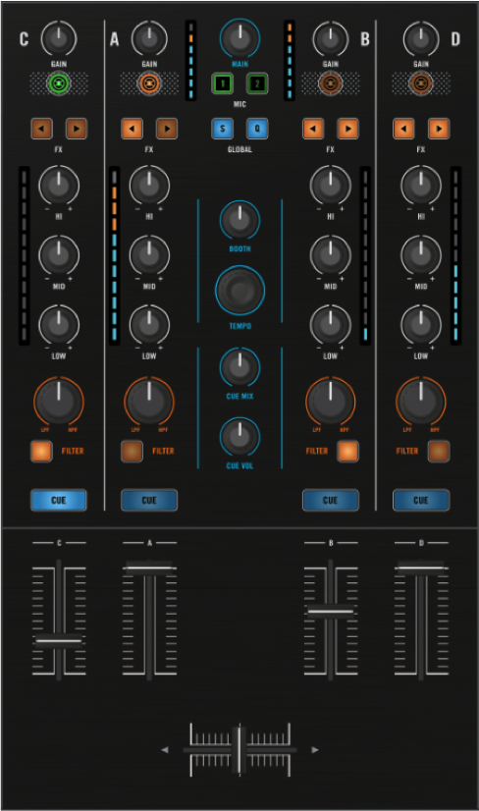
Task: Toggle deck B right FX assign button
Action: (x=347, y=129)
